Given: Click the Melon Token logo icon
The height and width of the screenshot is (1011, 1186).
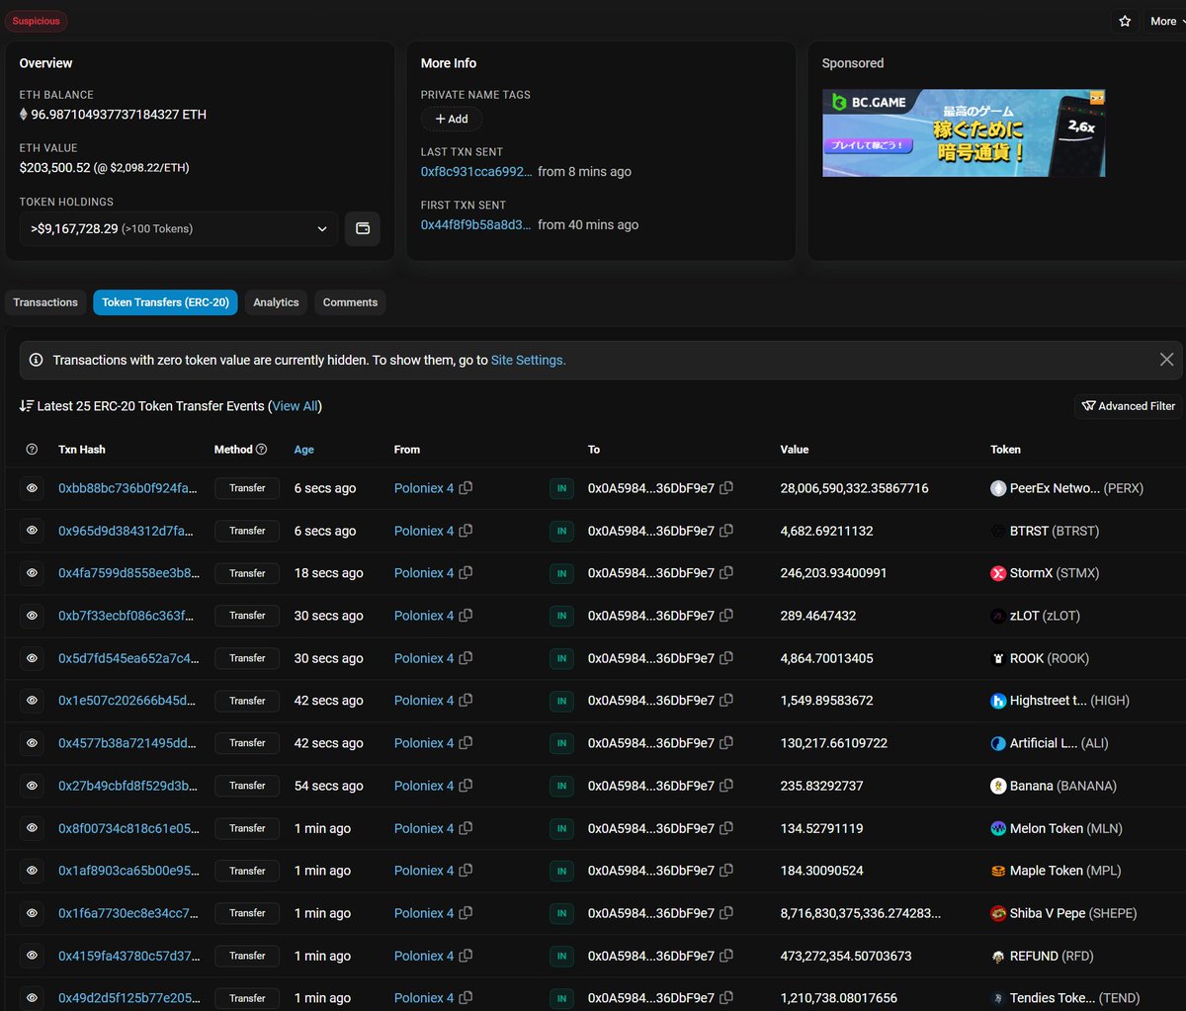Looking at the screenshot, I should pos(998,828).
